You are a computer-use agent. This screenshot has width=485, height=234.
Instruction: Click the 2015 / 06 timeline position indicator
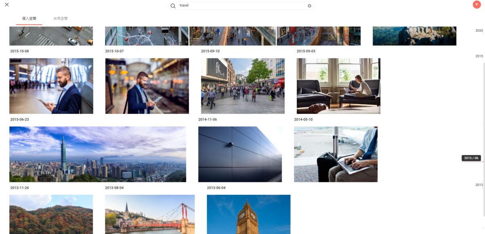coord(471,158)
